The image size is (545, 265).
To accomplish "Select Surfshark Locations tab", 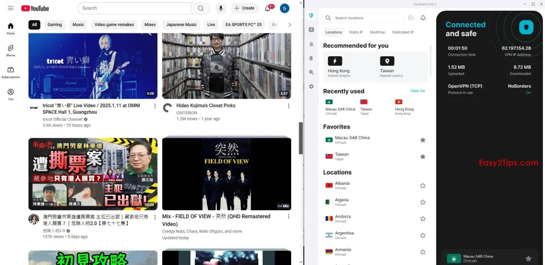I will click(334, 32).
